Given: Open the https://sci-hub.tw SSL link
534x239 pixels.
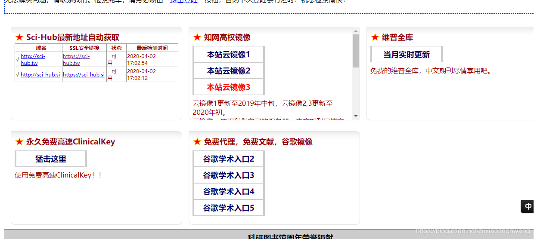Looking at the screenshot, I should pos(76,59).
